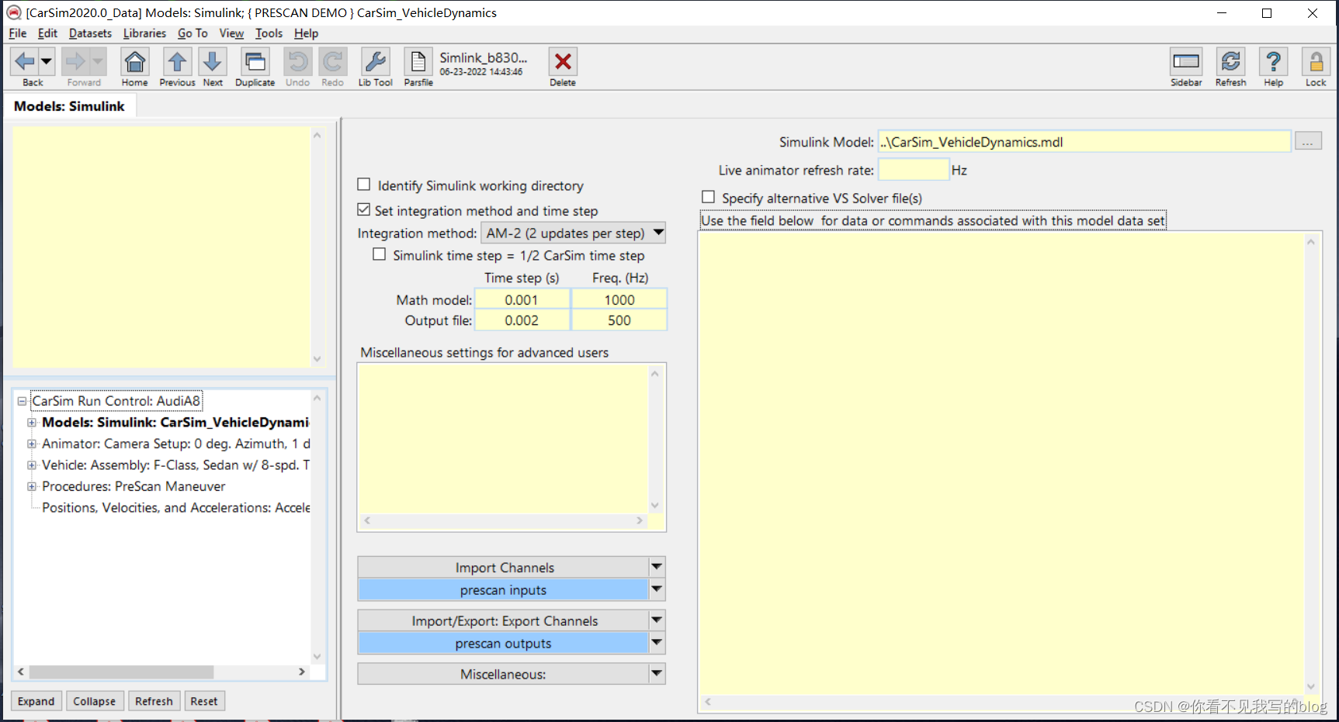Click the Output file time step 0.002 field
The image size is (1339, 722).
[x=522, y=320]
